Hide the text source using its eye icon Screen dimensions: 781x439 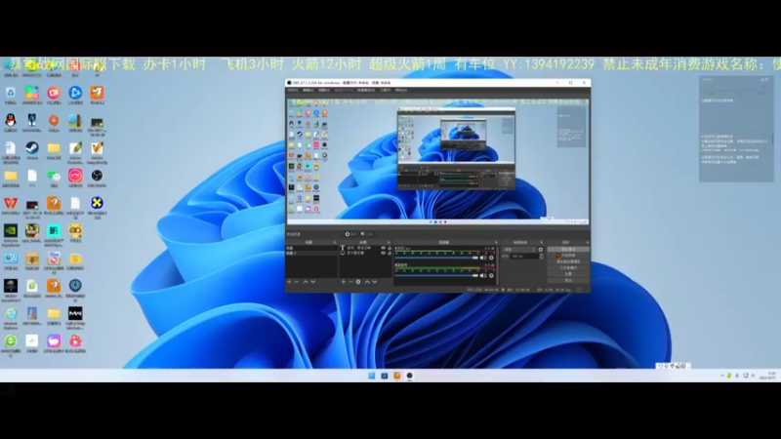(383, 248)
